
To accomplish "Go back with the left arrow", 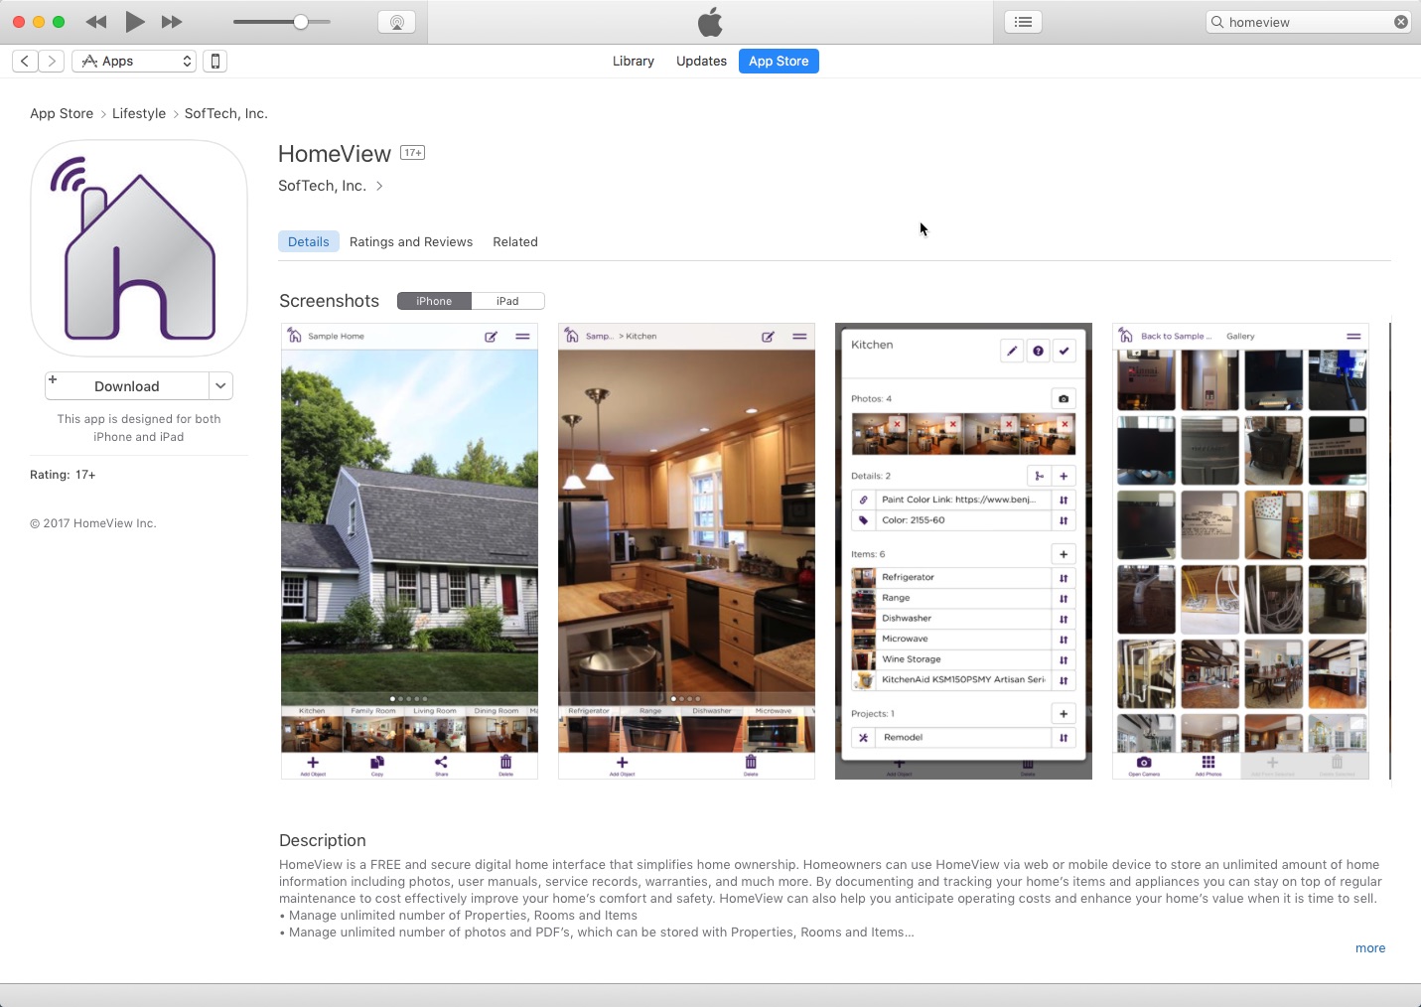I will coord(26,62).
